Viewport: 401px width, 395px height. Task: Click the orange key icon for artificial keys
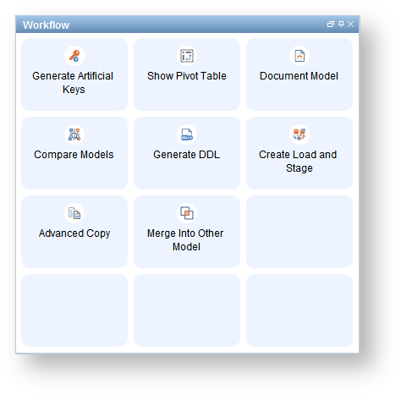[74, 56]
